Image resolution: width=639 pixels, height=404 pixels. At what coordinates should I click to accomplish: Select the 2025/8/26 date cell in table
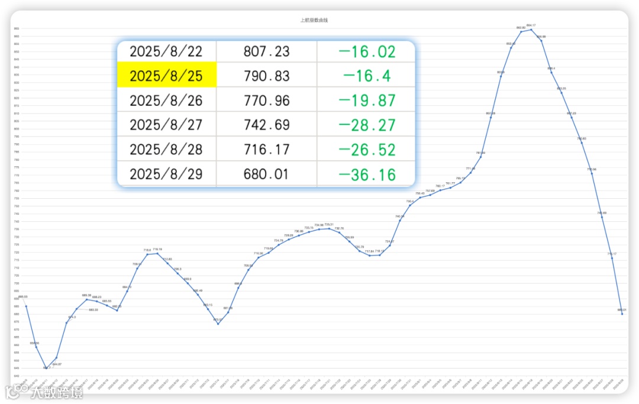[x=166, y=101]
